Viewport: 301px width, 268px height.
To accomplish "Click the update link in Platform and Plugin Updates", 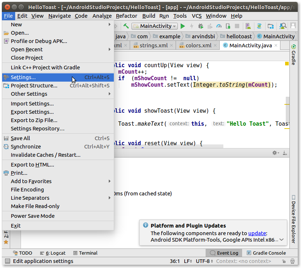I will coord(257,233).
